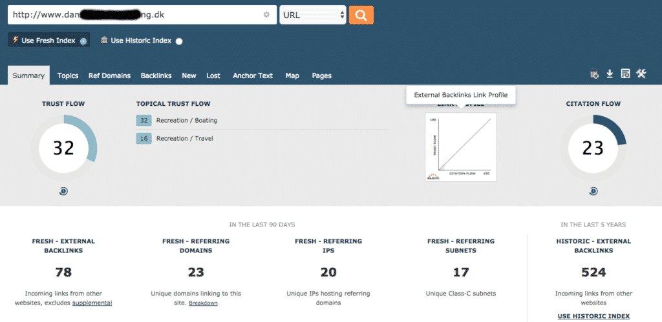Click the Referring IPs count 20

pyautogui.click(x=328, y=272)
